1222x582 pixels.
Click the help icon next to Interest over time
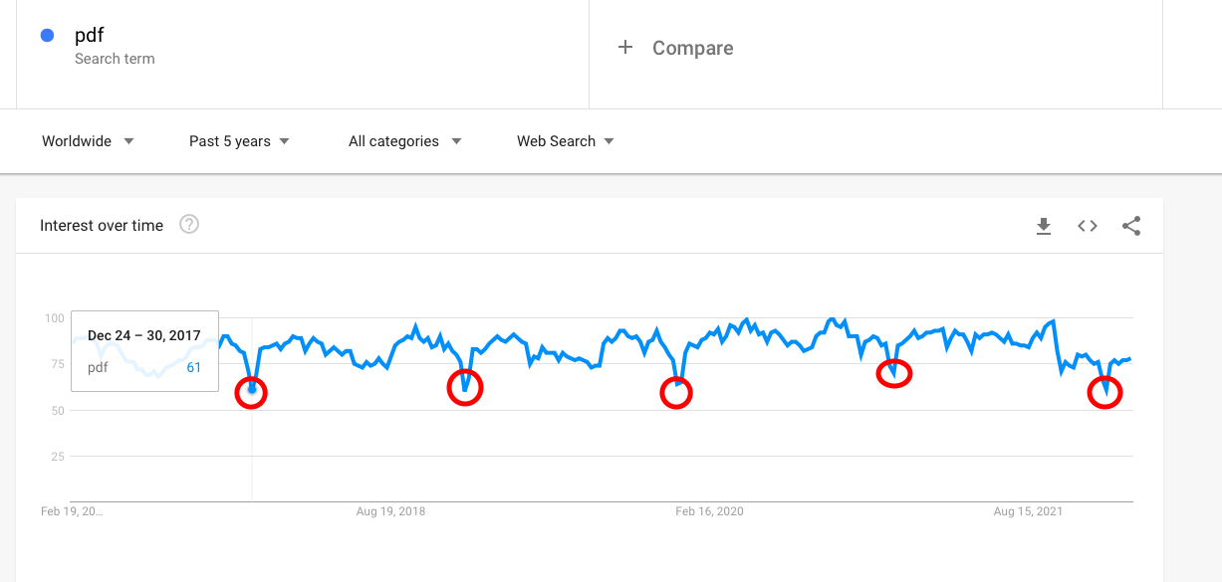click(189, 225)
